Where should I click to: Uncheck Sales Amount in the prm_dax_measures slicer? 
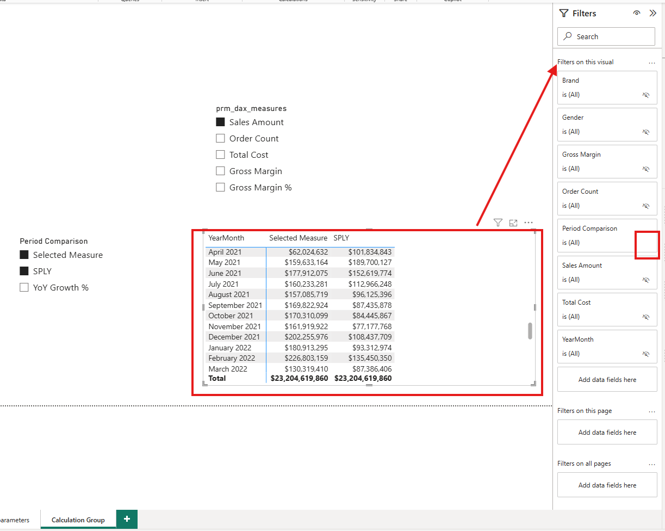click(220, 122)
